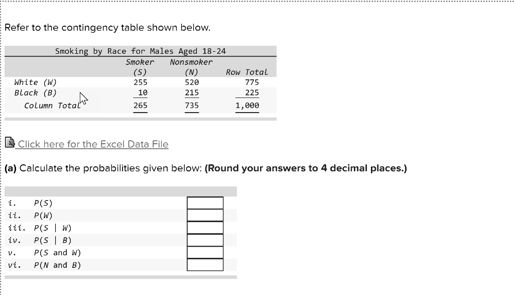Open the Excel Data File link
The width and height of the screenshot is (514, 295).
coord(93,144)
